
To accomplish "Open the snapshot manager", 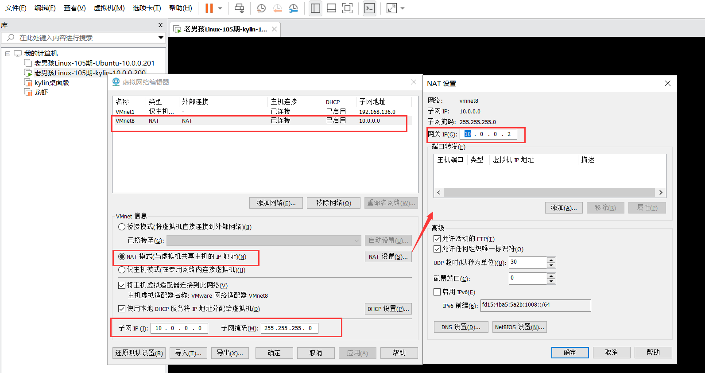I will point(293,8).
